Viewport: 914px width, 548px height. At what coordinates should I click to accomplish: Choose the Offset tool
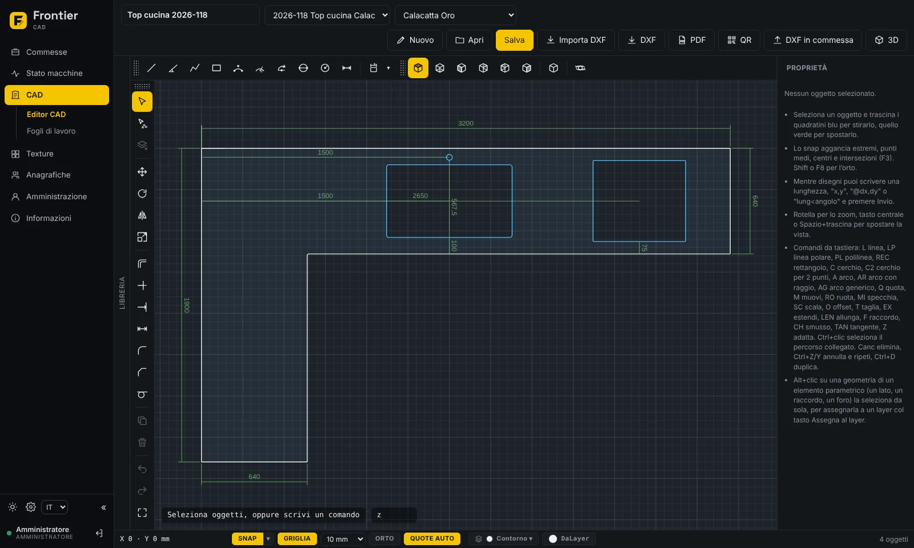[x=142, y=264]
